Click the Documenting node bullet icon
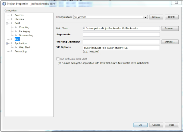183x132 pixels. [16, 35]
